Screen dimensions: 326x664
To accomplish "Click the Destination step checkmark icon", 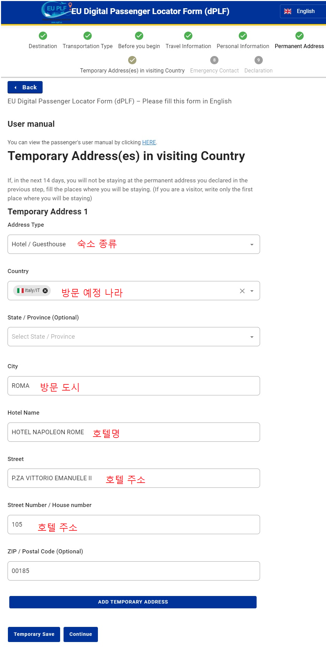I will [x=43, y=36].
